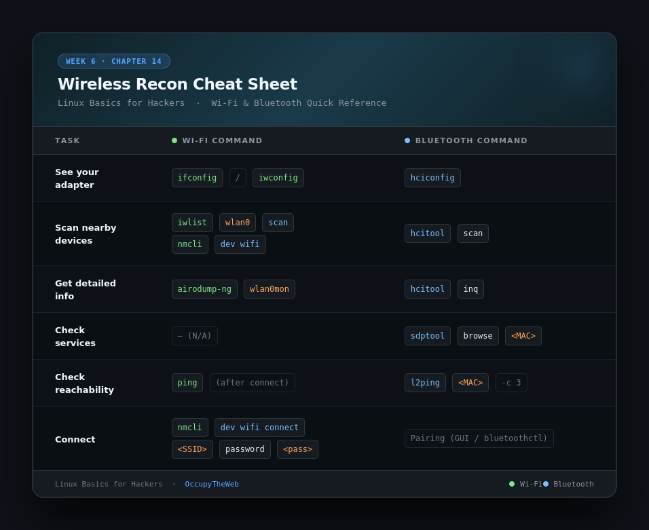649x530 pixels.
Task: Click hcitool chip in Scan nearby devices row
Action: pos(428,233)
